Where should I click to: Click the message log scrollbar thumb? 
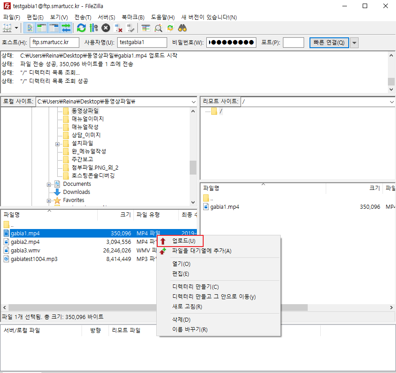pos(391,81)
